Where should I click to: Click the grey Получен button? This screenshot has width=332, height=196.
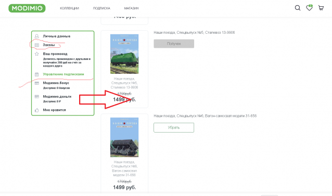tap(174, 44)
